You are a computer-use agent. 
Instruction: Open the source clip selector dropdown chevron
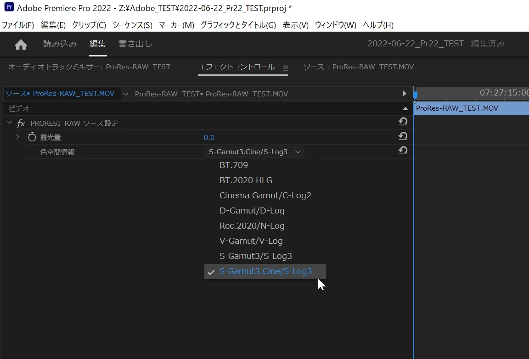(x=125, y=94)
